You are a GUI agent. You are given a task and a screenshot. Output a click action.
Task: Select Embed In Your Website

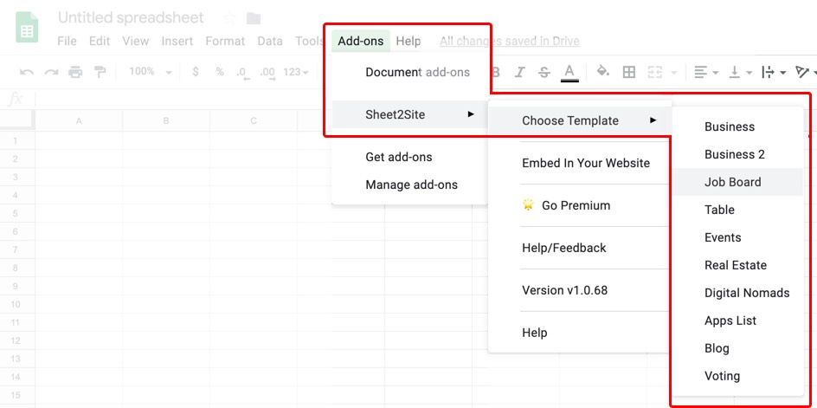[586, 164]
